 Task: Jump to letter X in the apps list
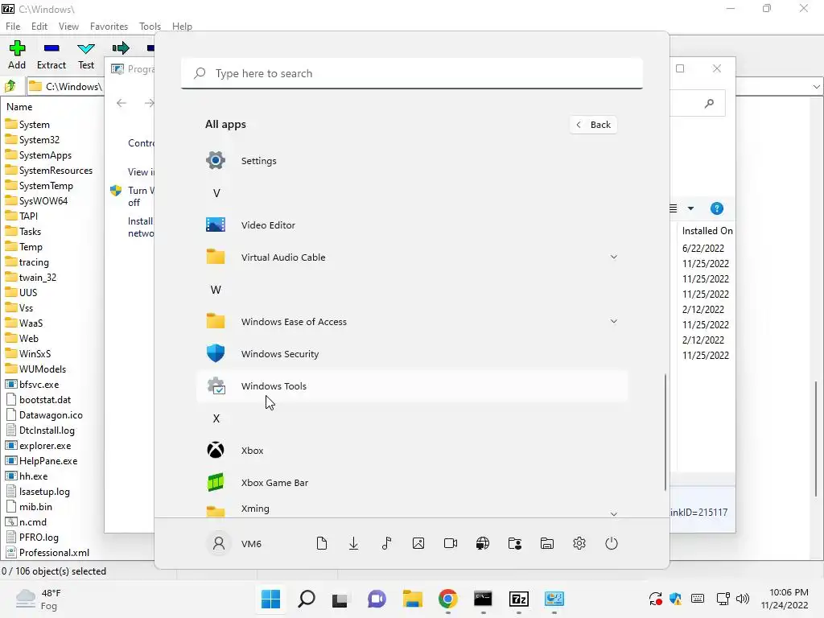tap(216, 418)
